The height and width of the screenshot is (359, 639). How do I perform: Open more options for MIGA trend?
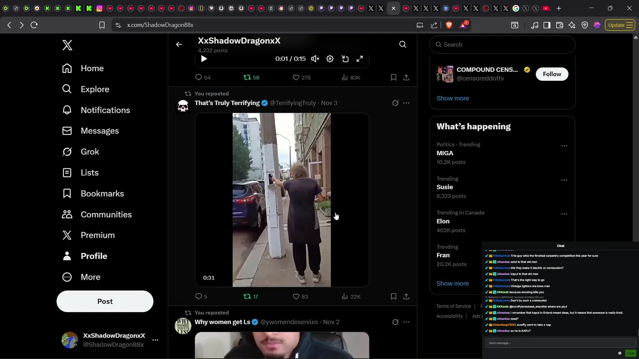click(x=564, y=146)
